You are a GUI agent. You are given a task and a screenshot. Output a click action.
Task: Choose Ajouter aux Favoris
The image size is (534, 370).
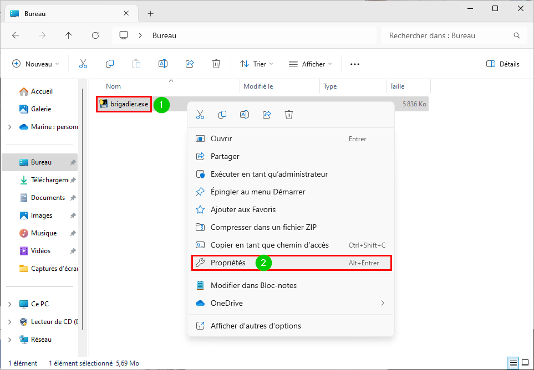click(x=291, y=209)
